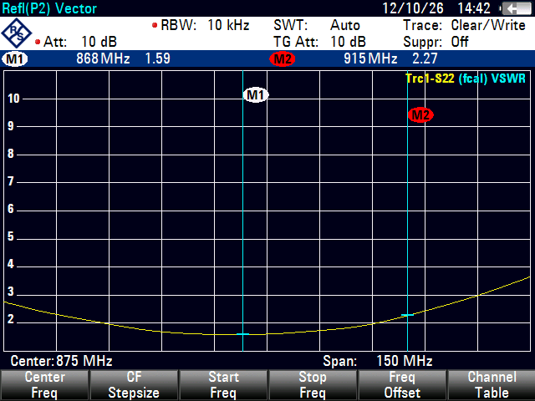
Task: Click the Att value 10 dB
Action: (x=99, y=42)
